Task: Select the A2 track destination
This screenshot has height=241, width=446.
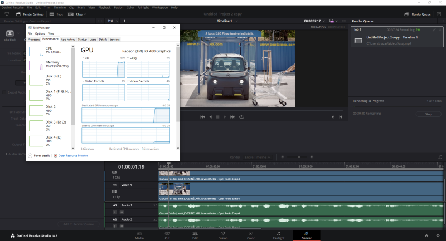Action: tap(115, 219)
